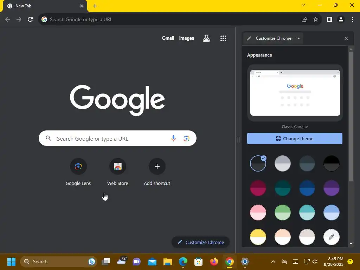Open File Explorer from taskbar
This screenshot has width=360, height=270.
coord(168,262)
